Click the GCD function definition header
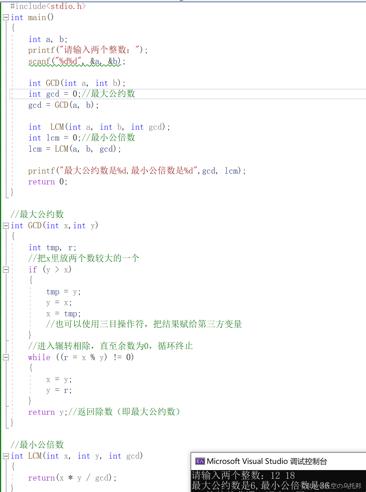The image size is (366, 492). [54, 226]
